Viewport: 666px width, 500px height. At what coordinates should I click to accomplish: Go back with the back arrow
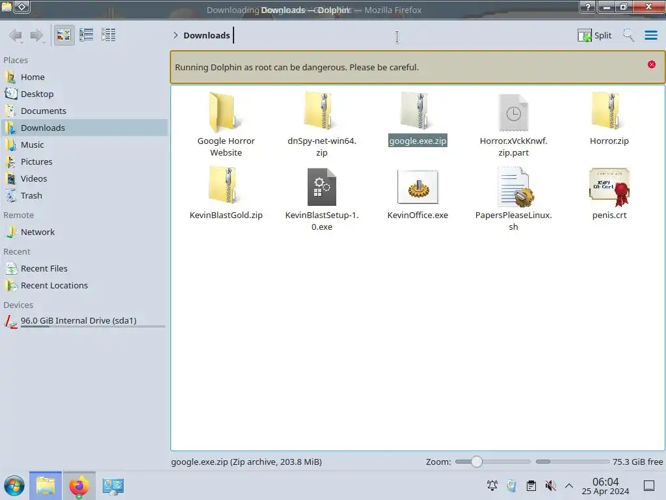[16, 35]
